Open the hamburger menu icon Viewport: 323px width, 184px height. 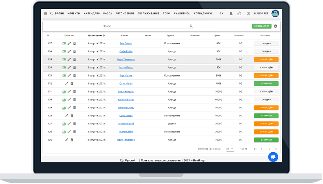click(45, 13)
